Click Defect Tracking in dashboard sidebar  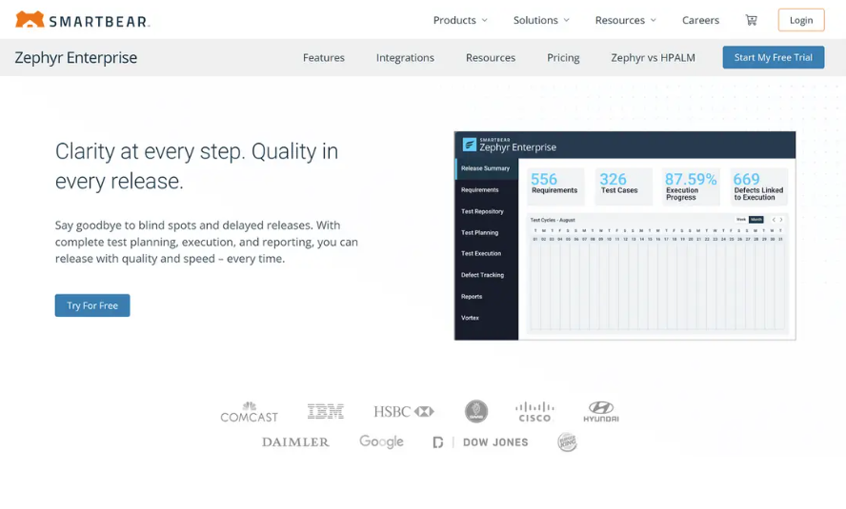(482, 275)
